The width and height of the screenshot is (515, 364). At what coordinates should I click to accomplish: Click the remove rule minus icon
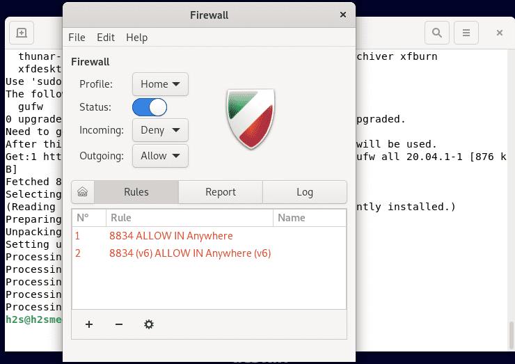tap(119, 324)
